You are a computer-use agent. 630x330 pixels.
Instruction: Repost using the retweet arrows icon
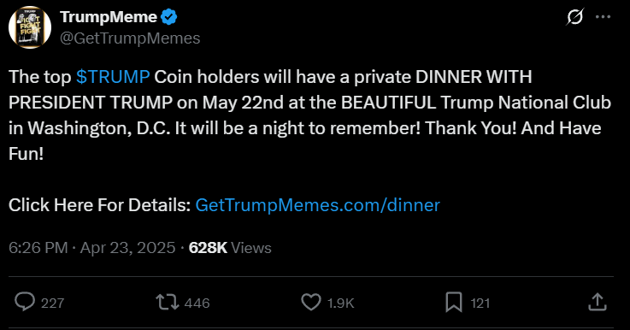pyautogui.click(x=168, y=303)
